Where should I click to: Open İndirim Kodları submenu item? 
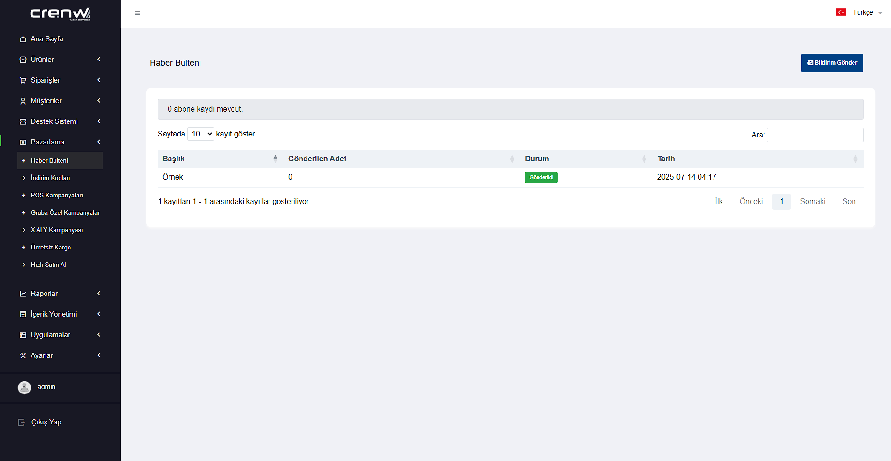point(50,178)
